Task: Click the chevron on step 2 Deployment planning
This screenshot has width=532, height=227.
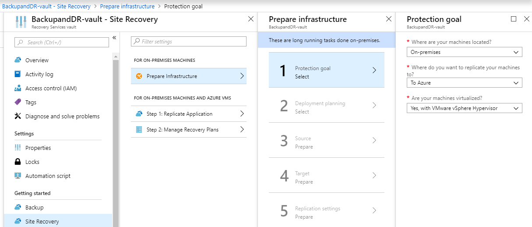Action: (x=374, y=105)
